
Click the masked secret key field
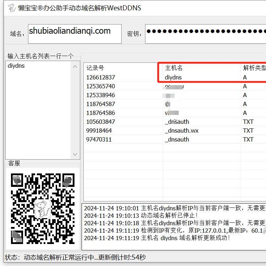(205, 34)
